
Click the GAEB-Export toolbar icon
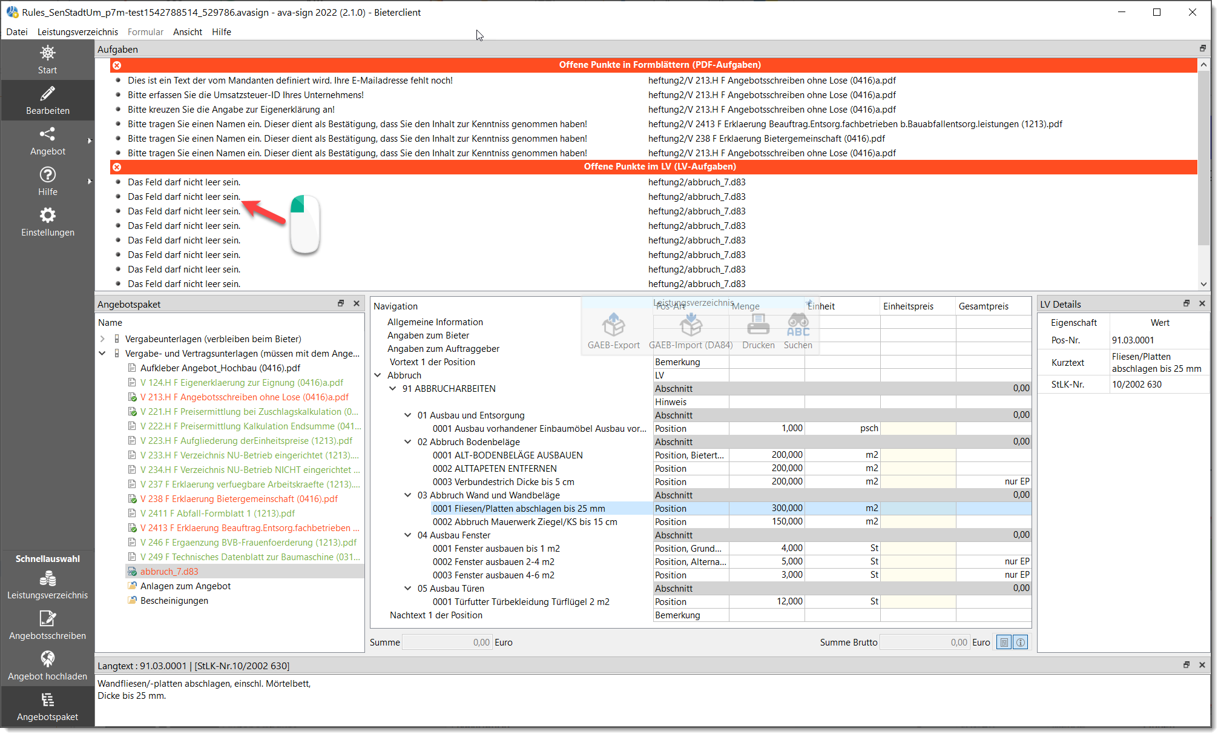pos(613,325)
